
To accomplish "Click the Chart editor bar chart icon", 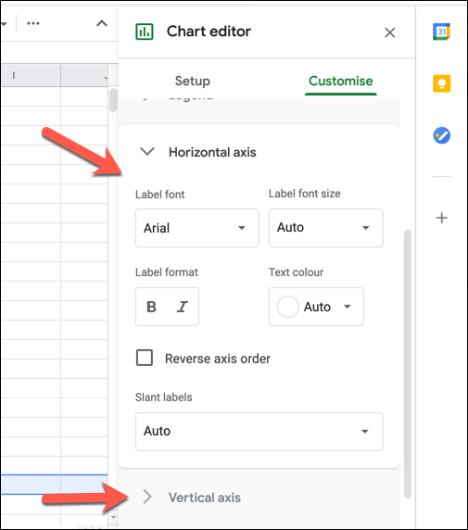I will point(145,32).
